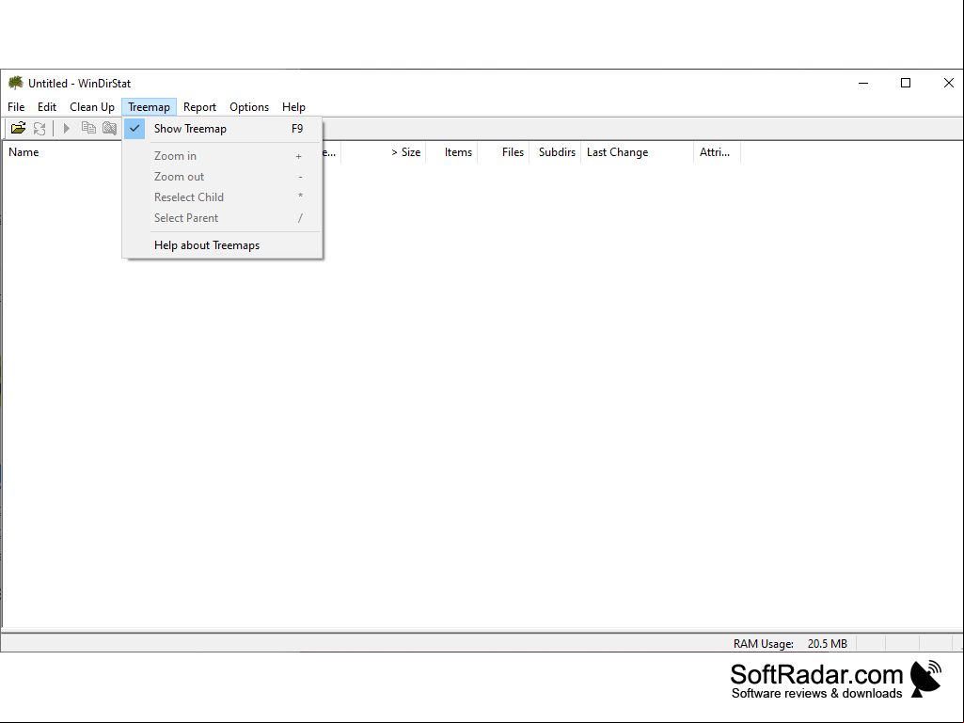
Task: Click the Open folder toolbar icon
Action: [x=19, y=128]
